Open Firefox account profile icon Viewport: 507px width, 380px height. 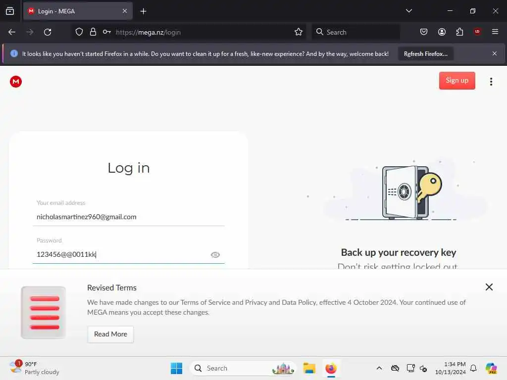point(442,32)
